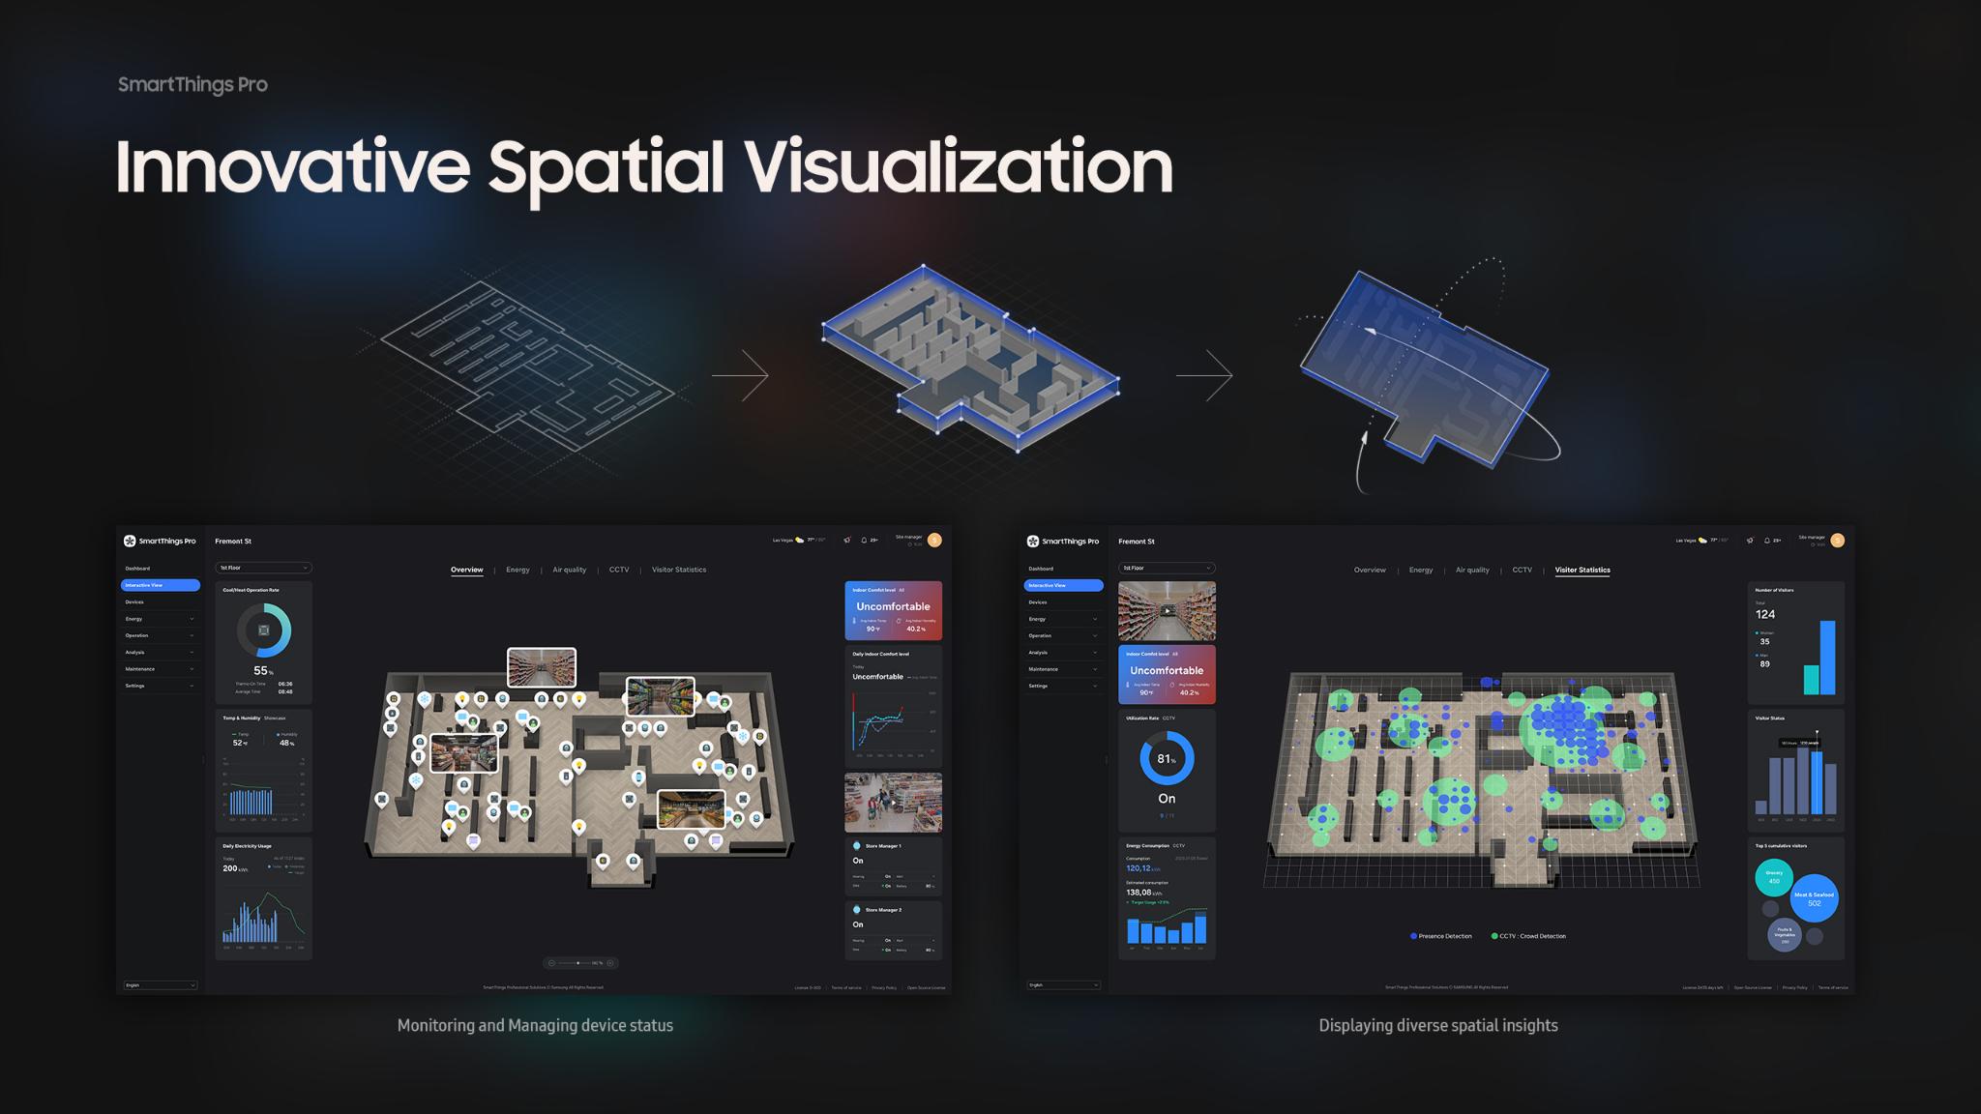Open the English language dropdown in left dashboard

[161, 985]
